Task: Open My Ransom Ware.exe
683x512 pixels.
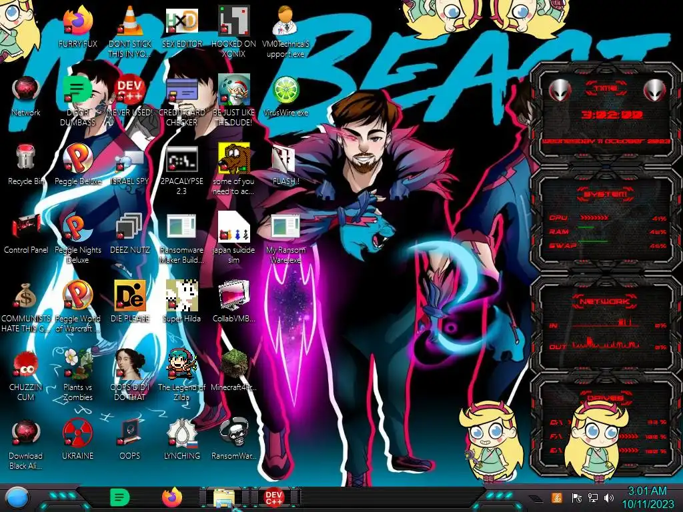Action: [x=285, y=227]
